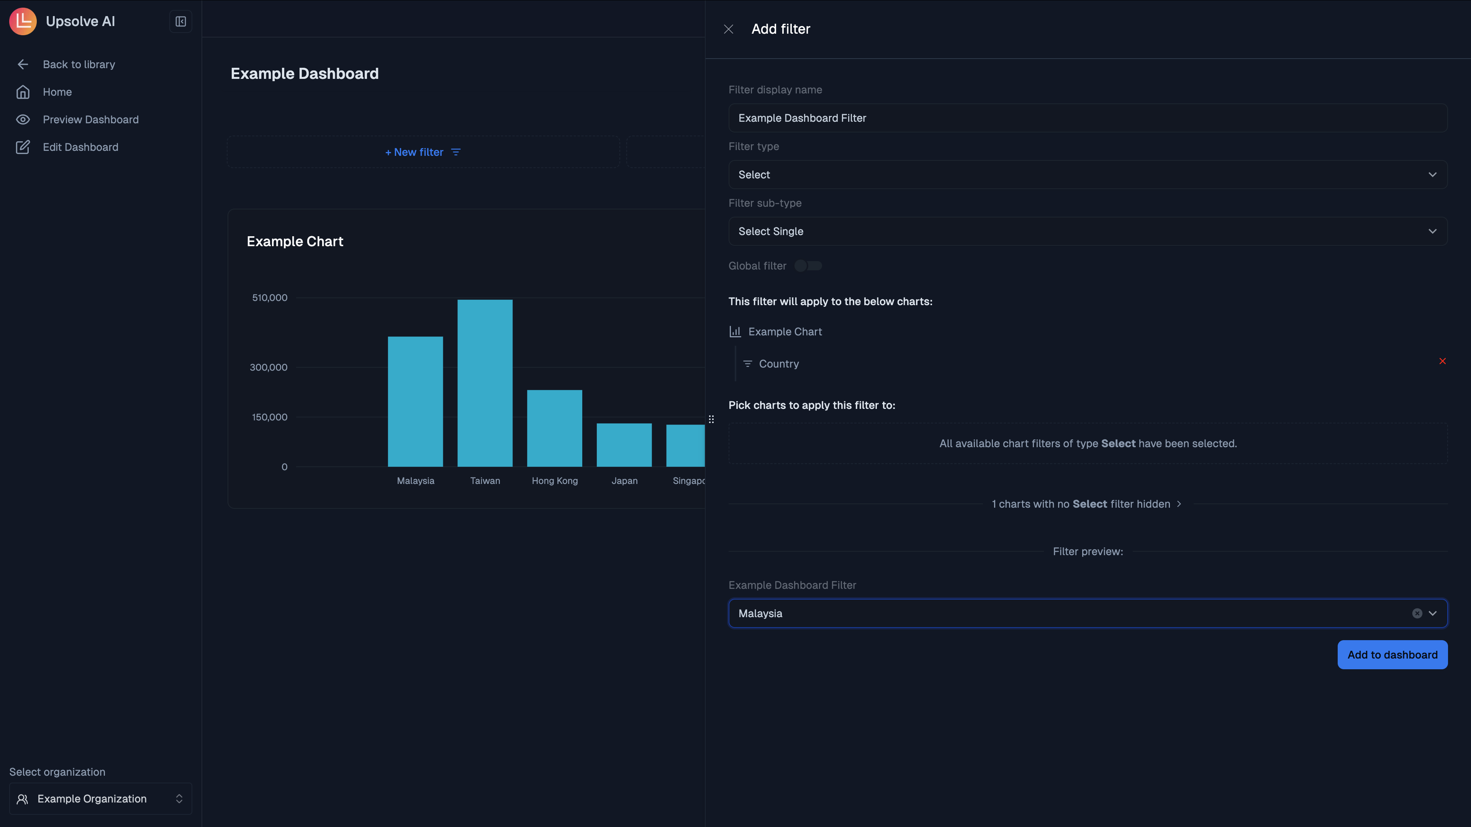
Task: Click the Upsolve AI logo
Action: coord(23,21)
